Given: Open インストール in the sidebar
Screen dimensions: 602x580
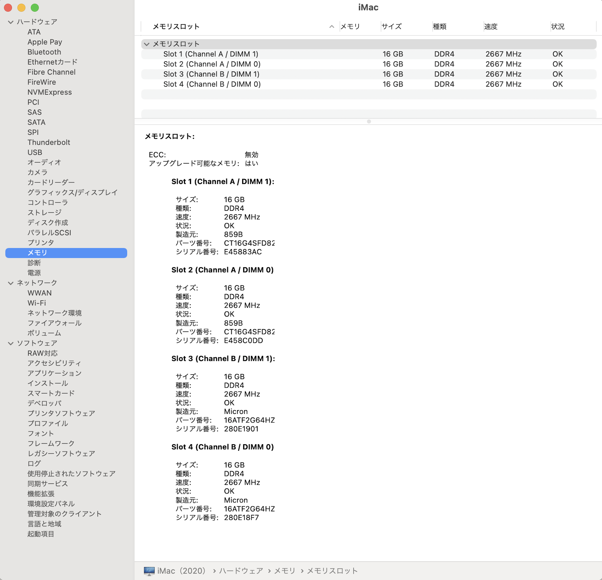Looking at the screenshot, I should tap(48, 383).
